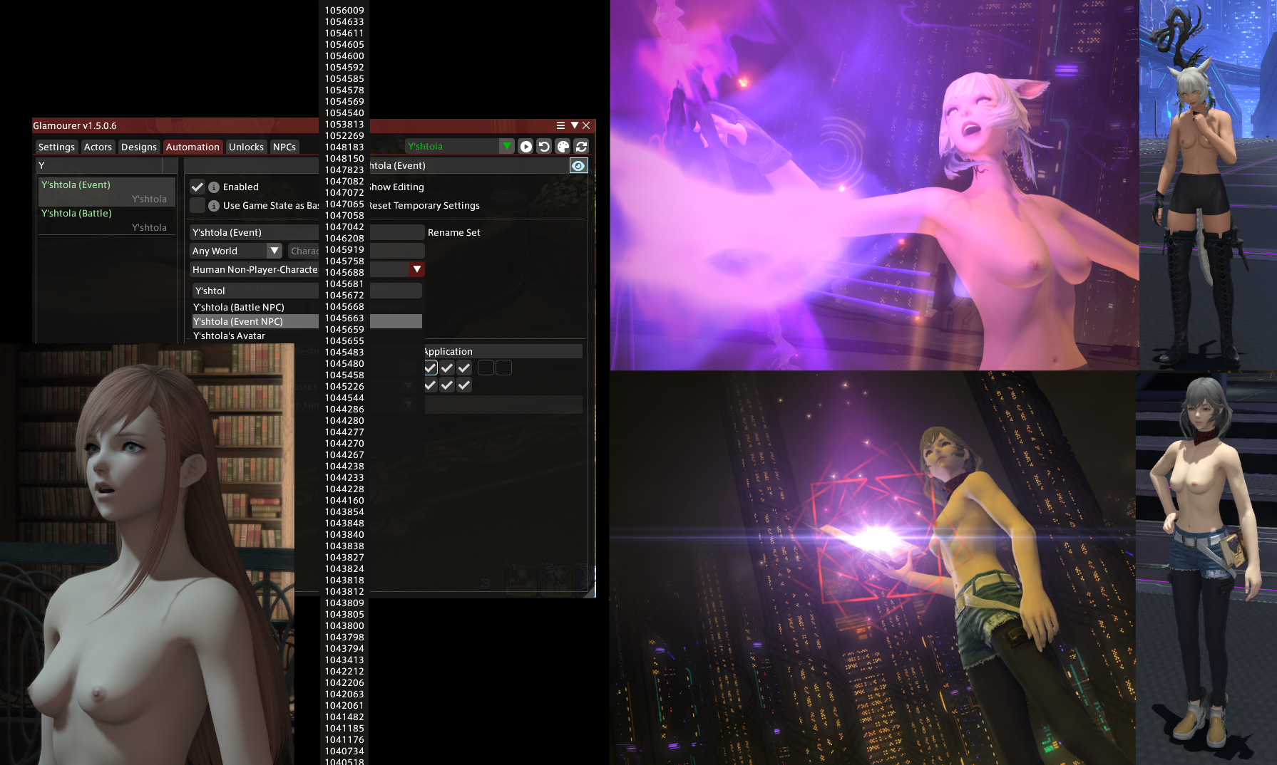Collapse the Glamourer window using triangle icon

pos(574,125)
